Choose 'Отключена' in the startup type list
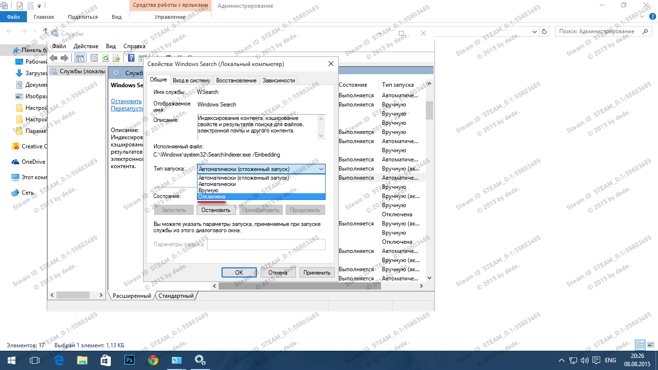658x370 pixels. (261, 197)
